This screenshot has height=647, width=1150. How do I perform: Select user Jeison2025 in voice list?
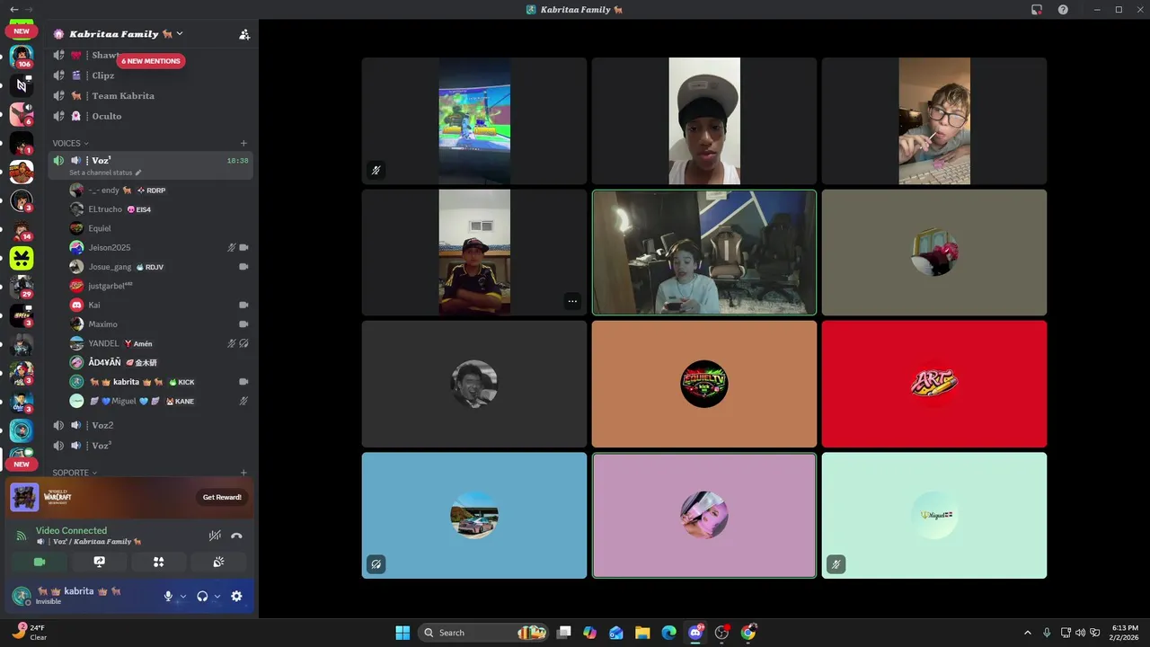click(159, 247)
